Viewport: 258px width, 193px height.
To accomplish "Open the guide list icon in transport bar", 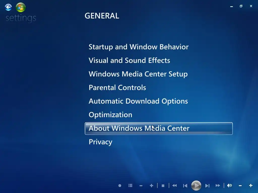I will click(130, 186).
